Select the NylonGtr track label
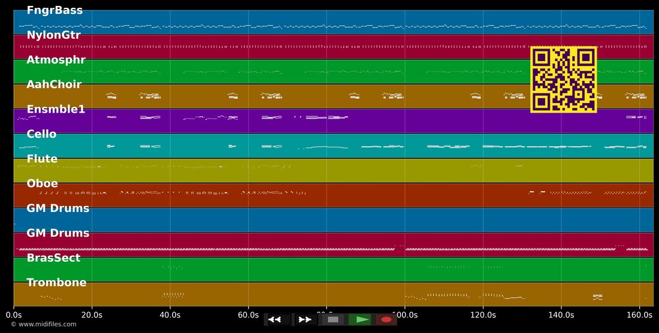The height and width of the screenshot is (333, 659). pos(53,35)
